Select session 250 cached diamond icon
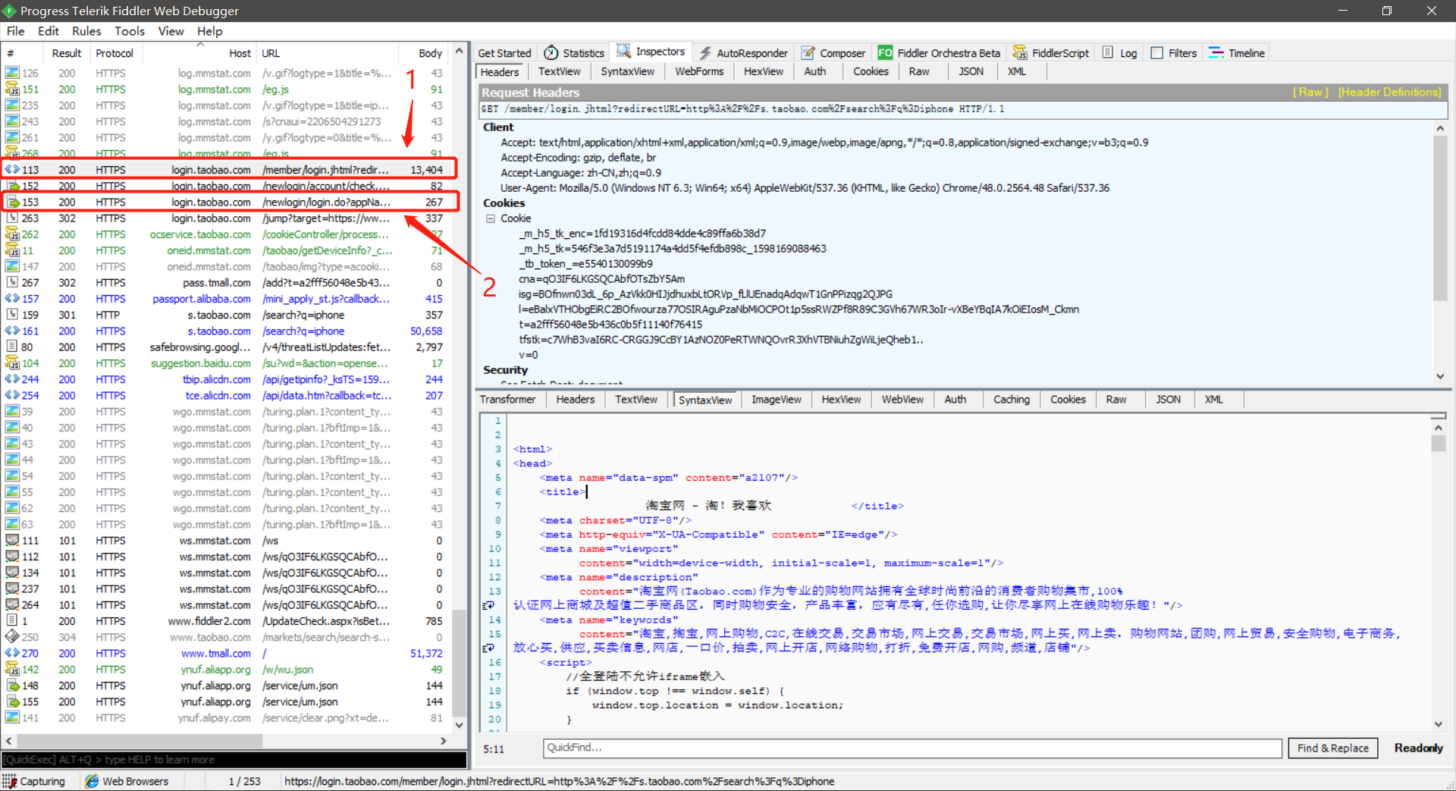Screen dimensions: 1456x791 (12, 637)
